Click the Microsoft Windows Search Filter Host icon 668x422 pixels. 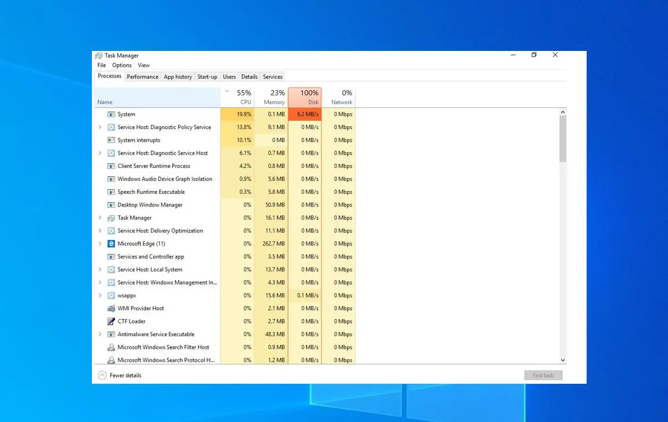111,347
